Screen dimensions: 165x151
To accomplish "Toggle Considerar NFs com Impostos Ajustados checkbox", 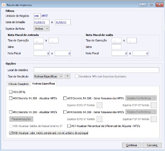I will coord(77,76).
